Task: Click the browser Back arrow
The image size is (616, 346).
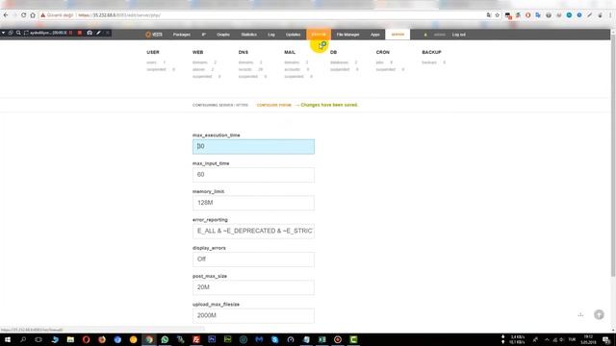Action: click(x=6, y=15)
